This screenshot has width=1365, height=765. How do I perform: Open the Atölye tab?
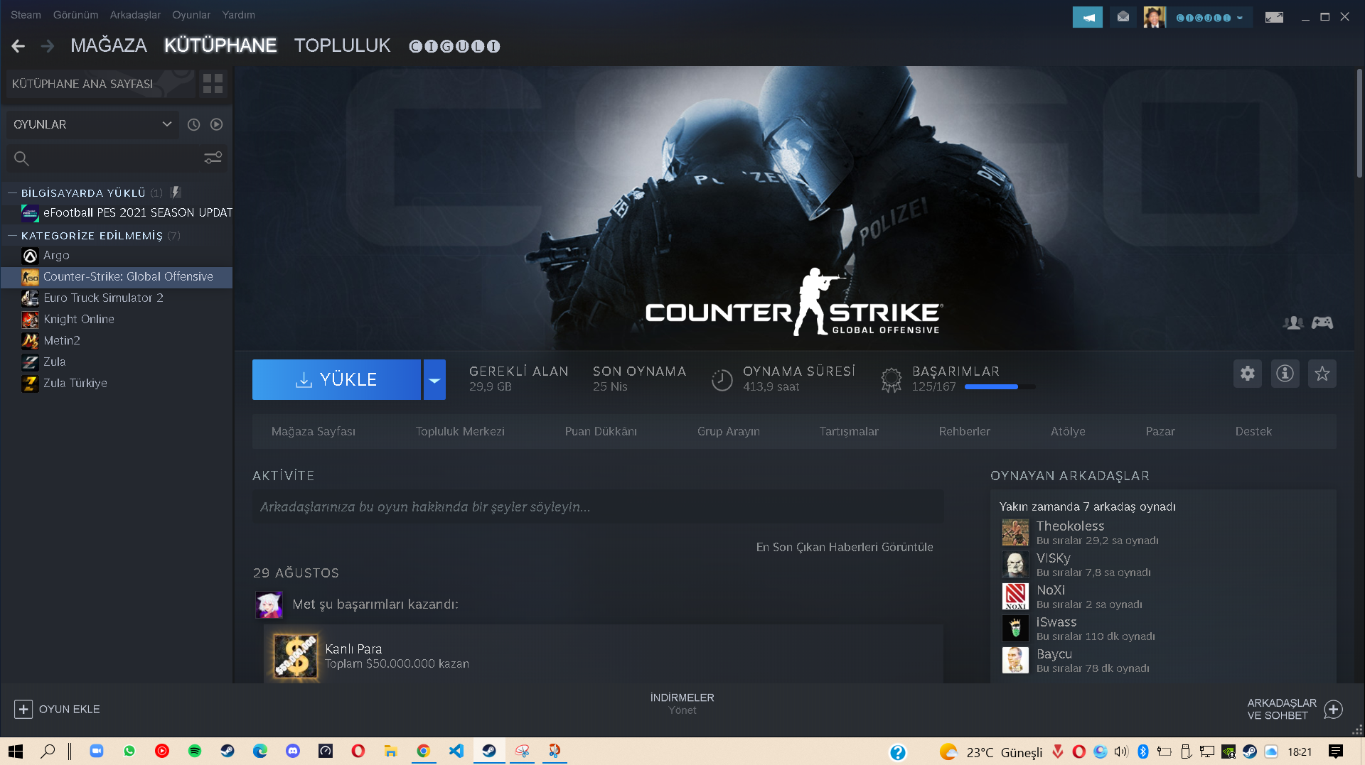[1068, 431]
